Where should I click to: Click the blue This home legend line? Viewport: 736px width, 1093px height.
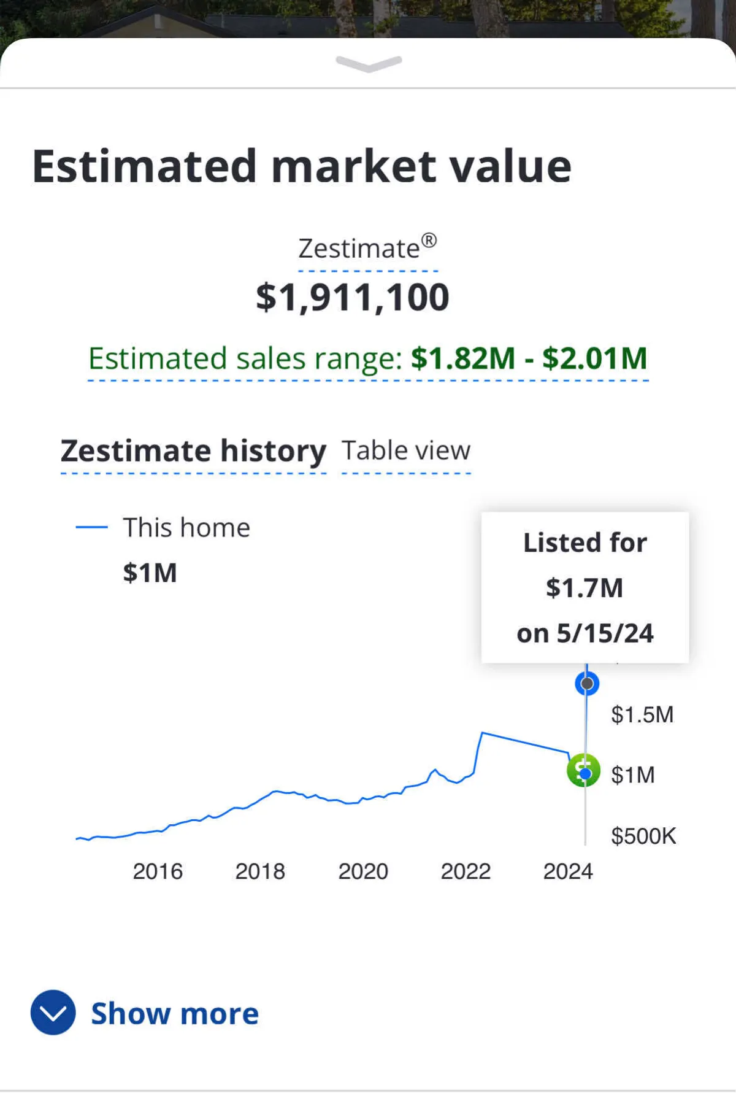[x=91, y=527]
